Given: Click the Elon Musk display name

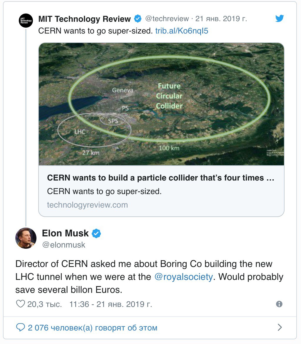Looking at the screenshot, I should [65, 233].
